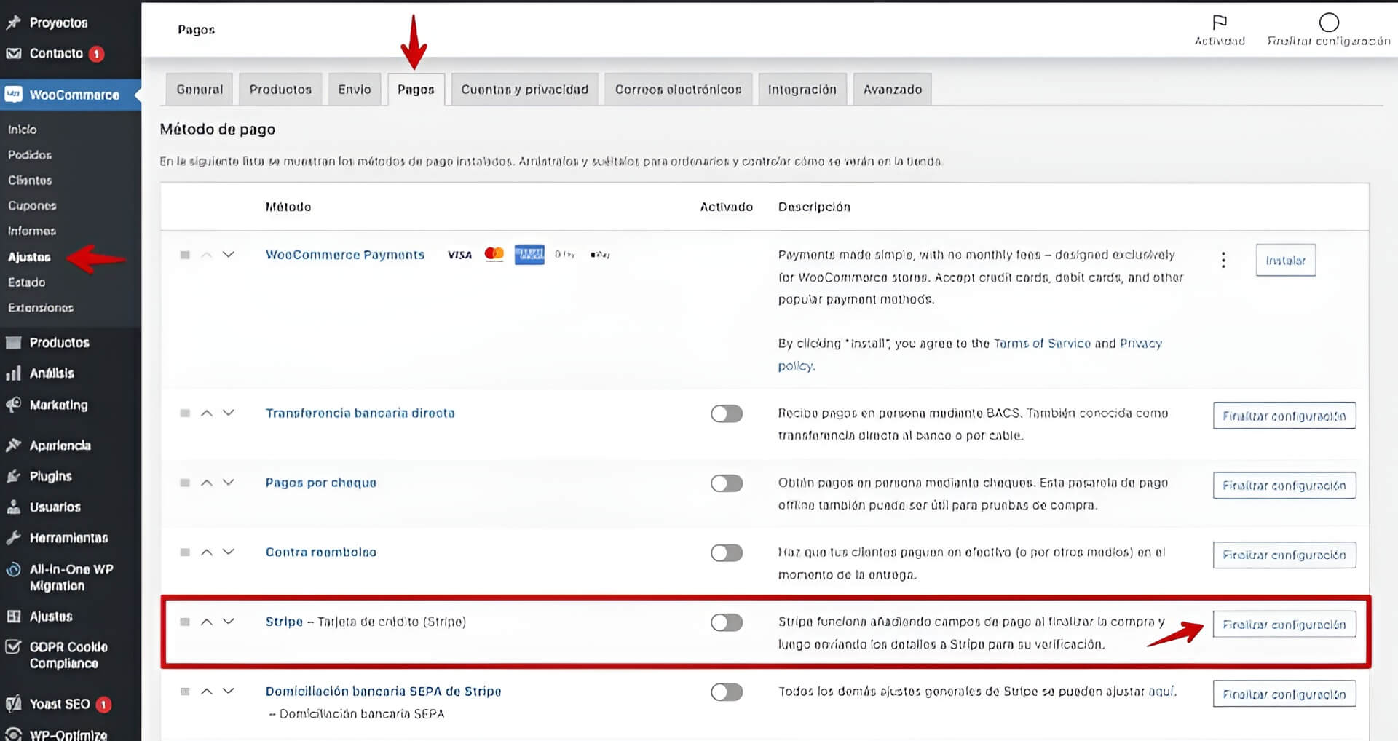The width and height of the screenshot is (1398, 741).
Task: Toggle on Stripe credit card payments
Action: (726, 622)
